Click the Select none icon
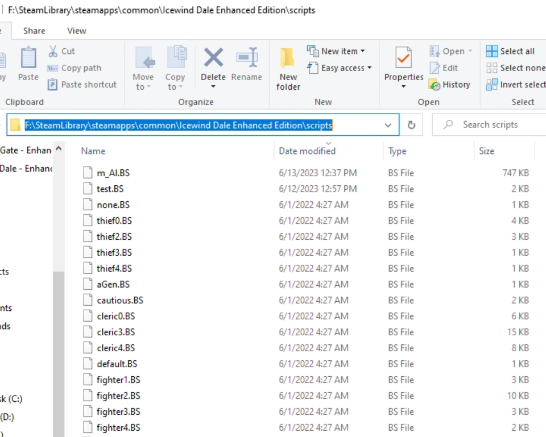This screenshot has height=437, width=546. [491, 68]
